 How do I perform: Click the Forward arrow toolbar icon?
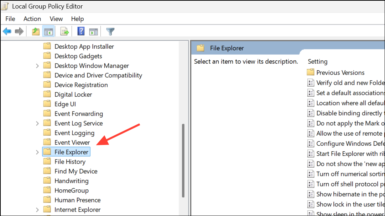(x=19, y=31)
